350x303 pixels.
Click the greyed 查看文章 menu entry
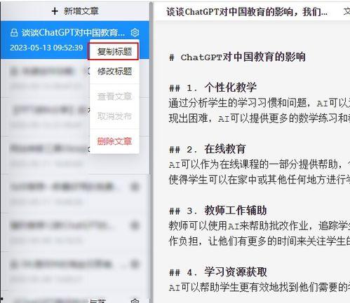(114, 96)
